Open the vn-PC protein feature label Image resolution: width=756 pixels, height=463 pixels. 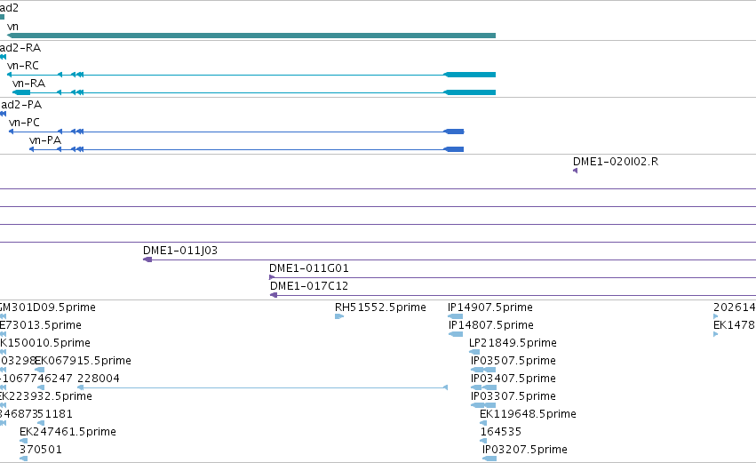24,123
